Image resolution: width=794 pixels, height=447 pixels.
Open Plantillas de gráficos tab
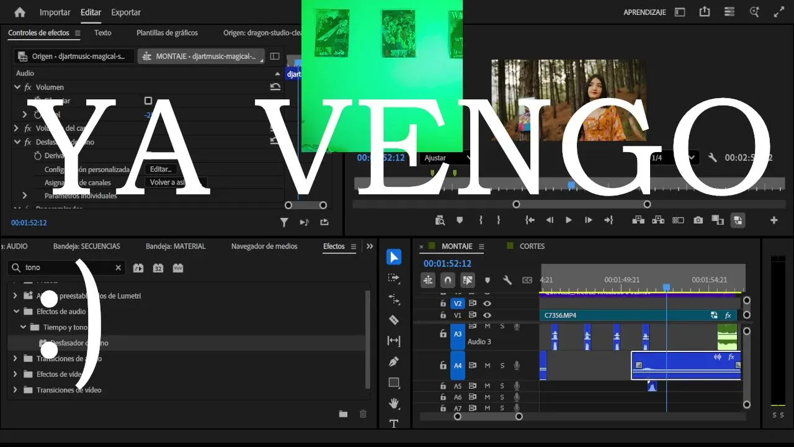167,33
